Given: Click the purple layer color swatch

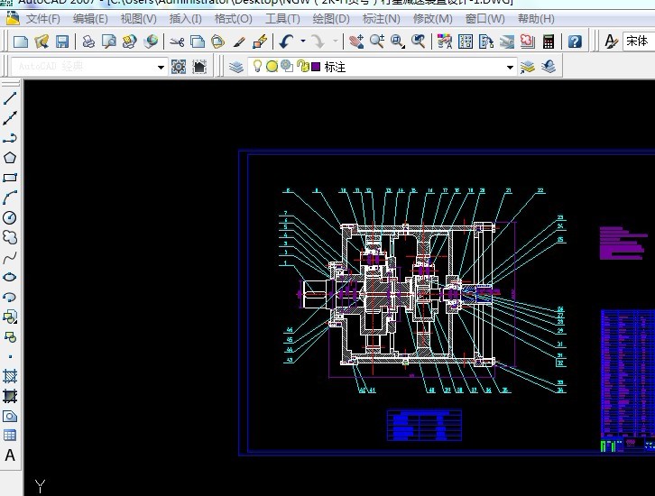Looking at the screenshot, I should coord(315,67).
